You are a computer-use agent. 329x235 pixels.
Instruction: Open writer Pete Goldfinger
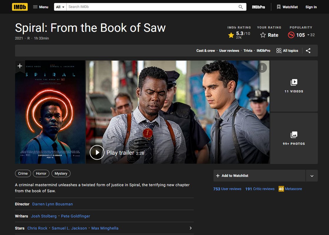point(76,216)
